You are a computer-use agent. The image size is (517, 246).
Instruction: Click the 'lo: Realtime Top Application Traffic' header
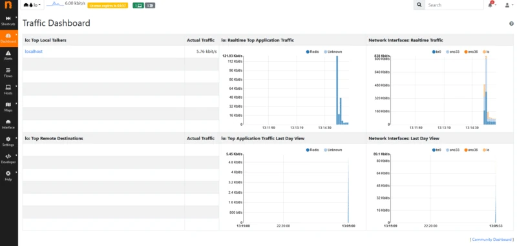pyautogui.click(x=257, y=40)
